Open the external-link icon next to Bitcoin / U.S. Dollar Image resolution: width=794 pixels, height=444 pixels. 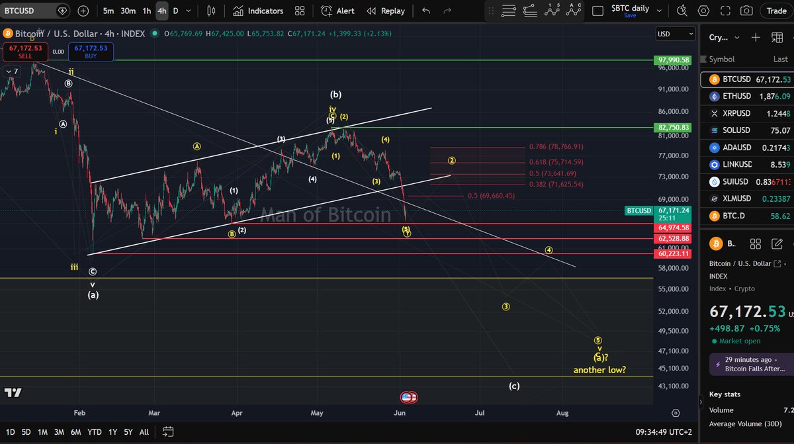pos(777,263)
